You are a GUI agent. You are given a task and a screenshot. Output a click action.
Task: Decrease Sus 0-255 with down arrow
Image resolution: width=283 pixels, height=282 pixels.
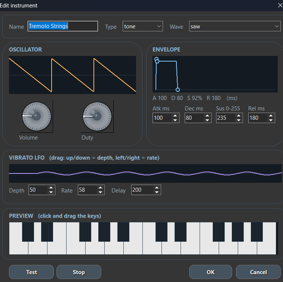(239, 120)
